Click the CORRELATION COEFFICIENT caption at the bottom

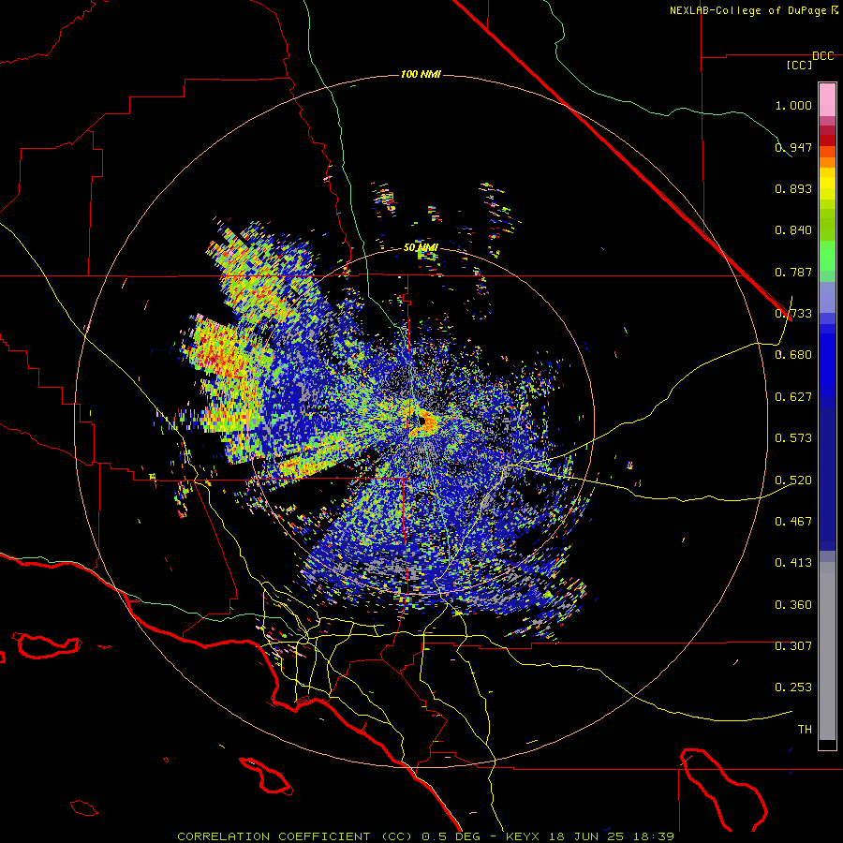click(426, 836)
